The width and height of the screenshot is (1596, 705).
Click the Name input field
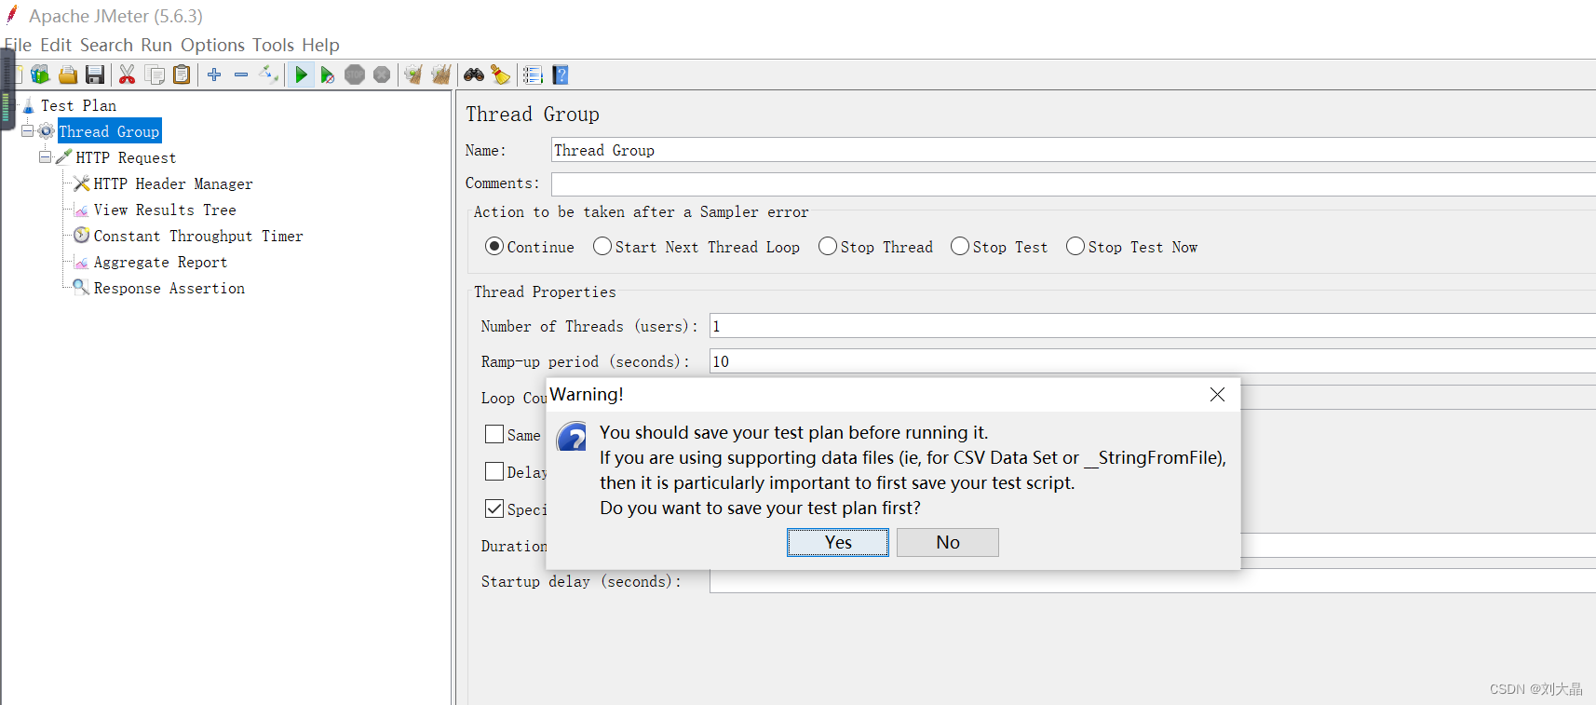point(1074,150)
